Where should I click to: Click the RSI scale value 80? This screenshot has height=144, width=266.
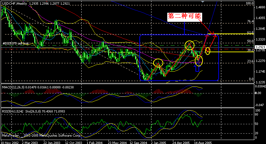pos(257,115)
